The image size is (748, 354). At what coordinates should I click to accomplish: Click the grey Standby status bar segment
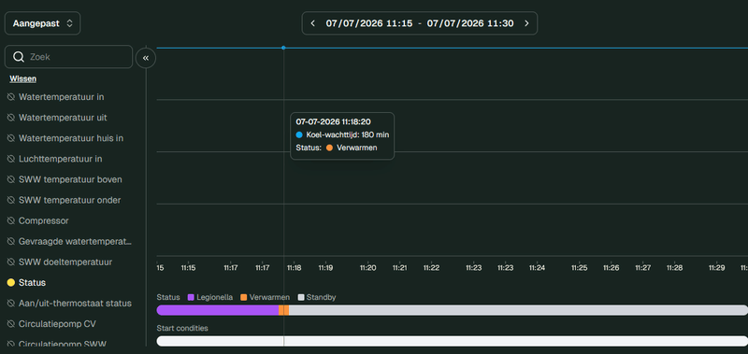click(518, 310)
